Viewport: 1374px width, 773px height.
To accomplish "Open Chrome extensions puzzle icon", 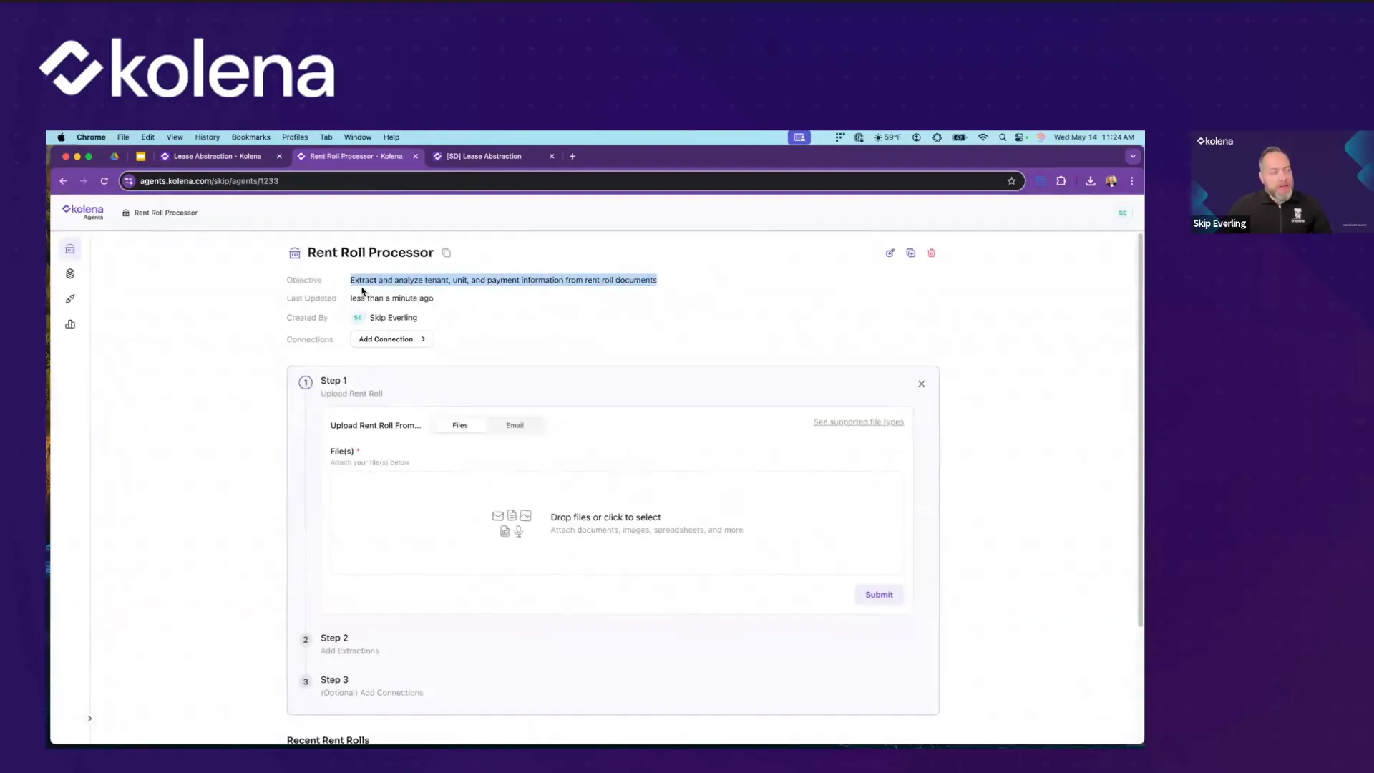I will 1061,181.
